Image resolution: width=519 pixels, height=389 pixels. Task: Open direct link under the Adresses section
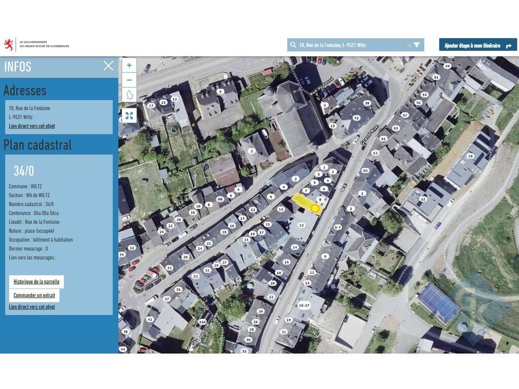point(32,126)
